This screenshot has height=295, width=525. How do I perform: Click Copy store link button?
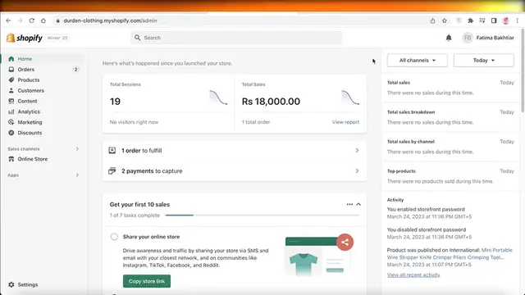tap(147, 281)
